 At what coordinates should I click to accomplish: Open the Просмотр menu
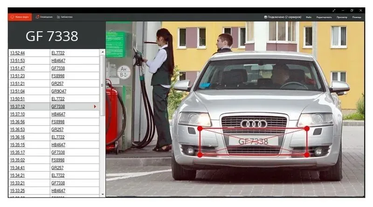coord(342,17)
